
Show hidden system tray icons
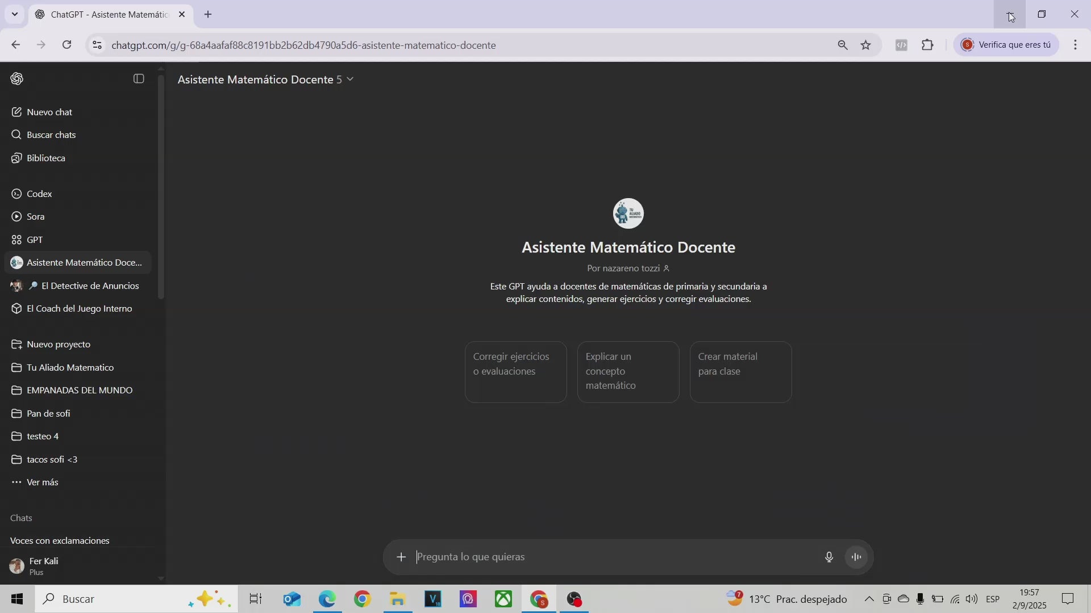869,599
